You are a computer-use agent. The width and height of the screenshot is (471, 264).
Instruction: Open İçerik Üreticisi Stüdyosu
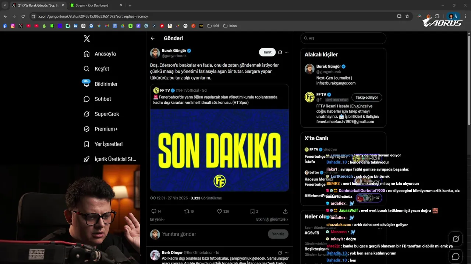(x=110, y=159)
